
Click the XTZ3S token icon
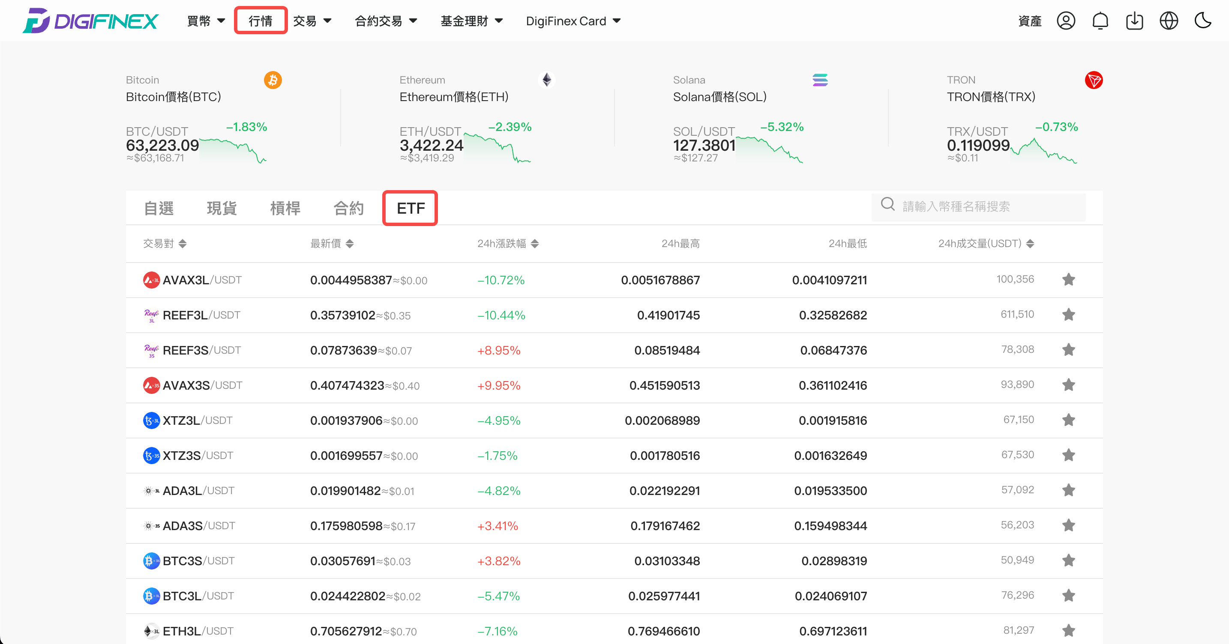[x=151, y=456]
